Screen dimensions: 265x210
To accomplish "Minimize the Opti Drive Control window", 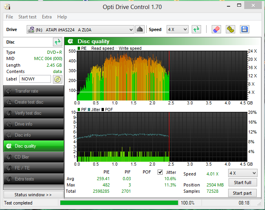I will click(x=229, y=5).
